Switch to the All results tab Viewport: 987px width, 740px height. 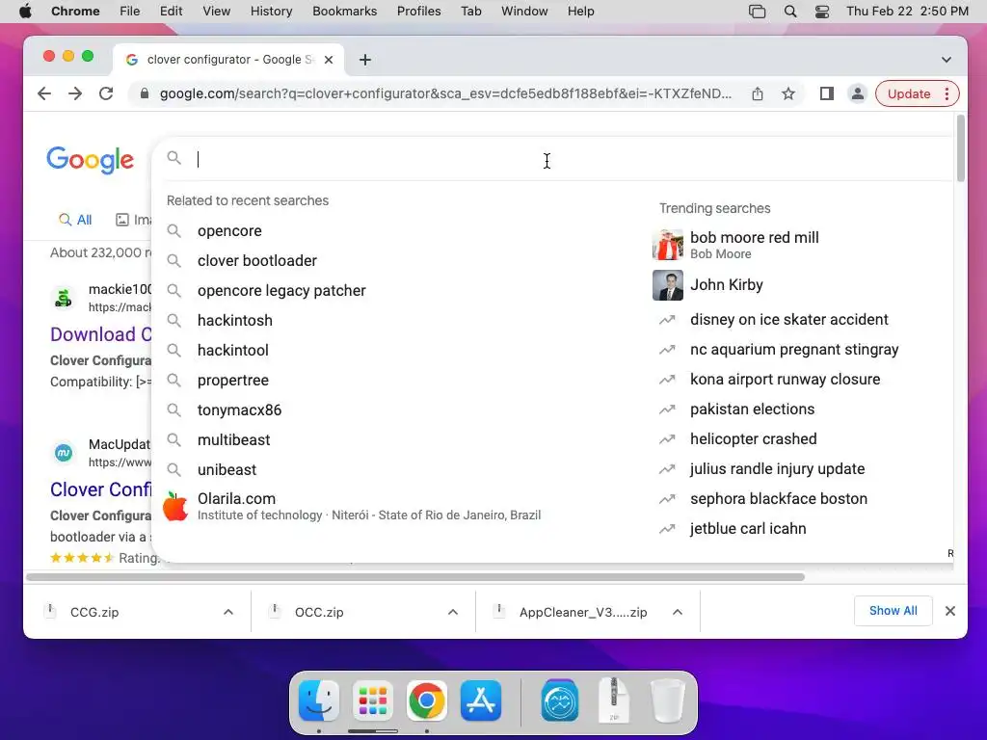click(x=75, y=220)
